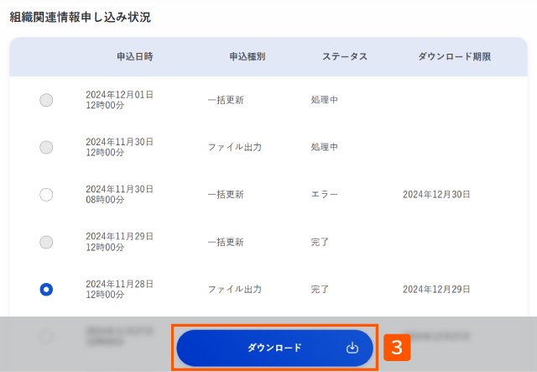
Task: Select radio for 2024年11月30日 12時00分 row
Action: [x=46, y=148]
